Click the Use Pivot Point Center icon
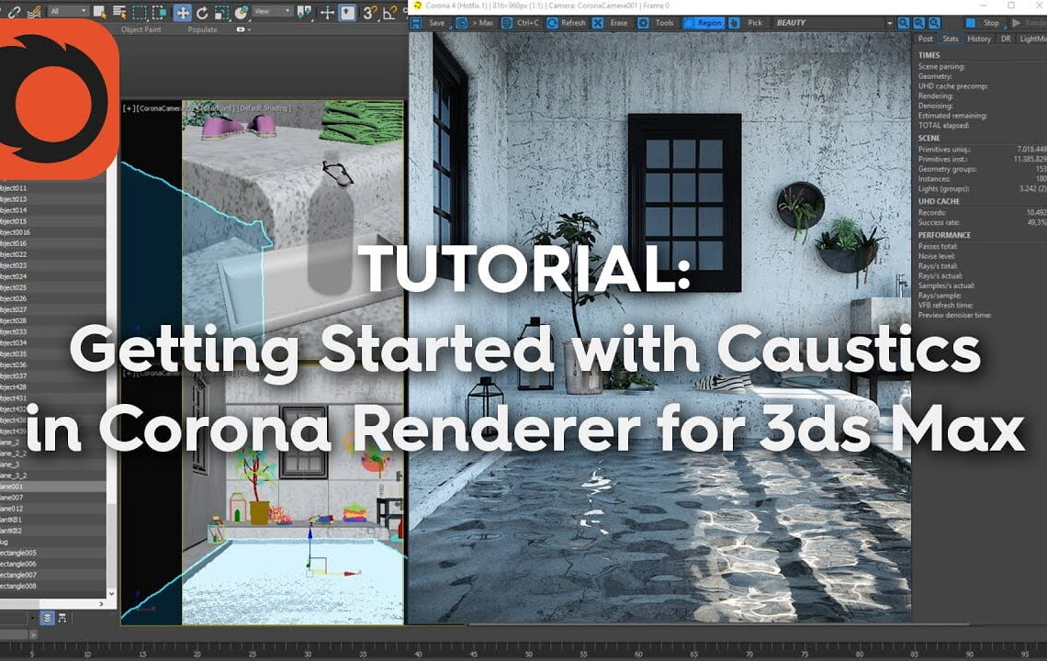The height and width of the screenshot is (661, 1047). coord(305,12)
